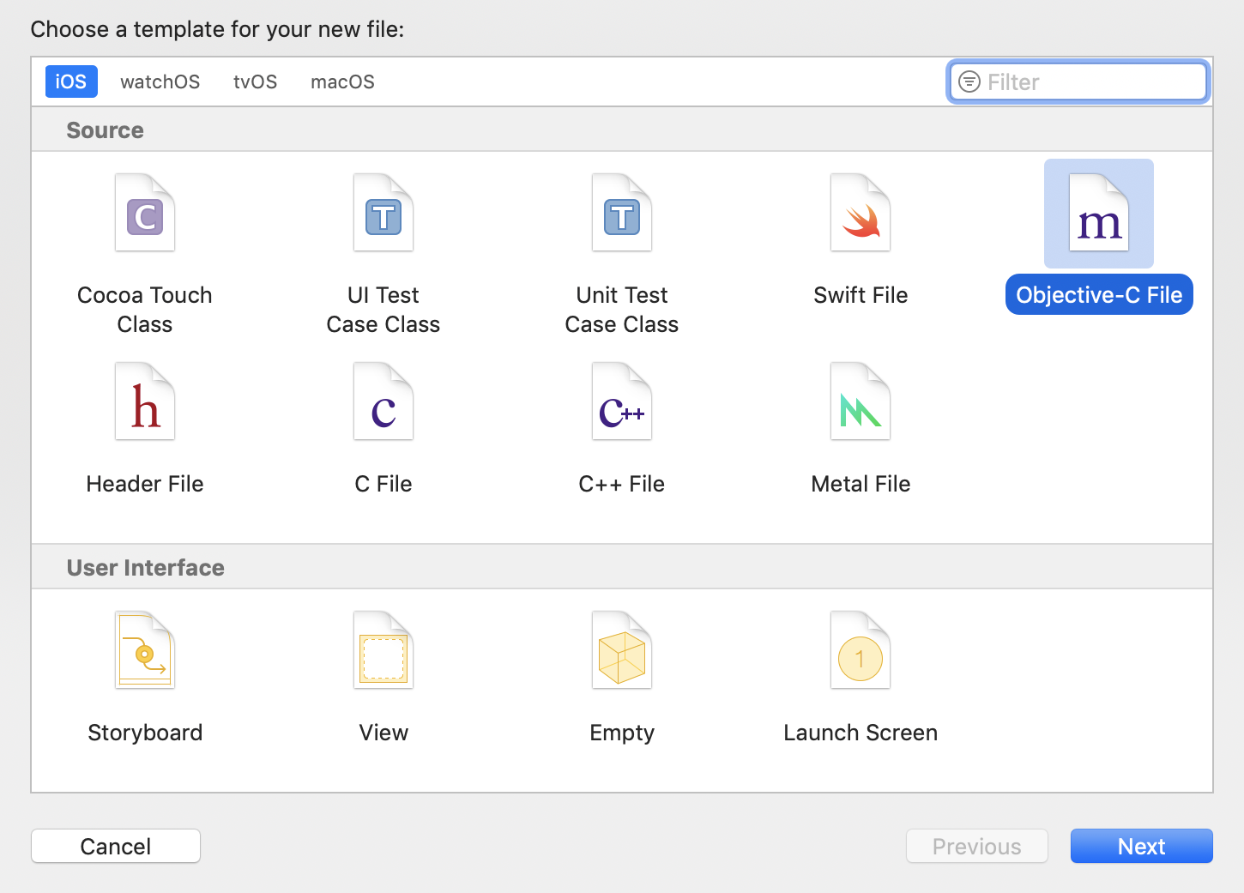
Task: Click the Launch Screen label text
Action: (x=861, y=733)
